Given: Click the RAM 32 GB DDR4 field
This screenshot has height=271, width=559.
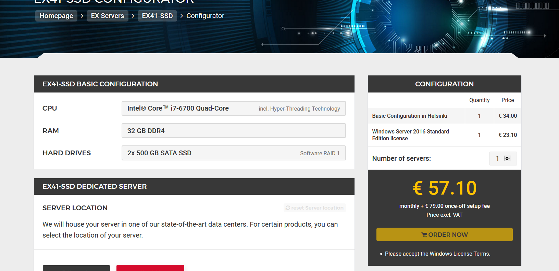Looking at the screenshot, I should click(234, 131).
